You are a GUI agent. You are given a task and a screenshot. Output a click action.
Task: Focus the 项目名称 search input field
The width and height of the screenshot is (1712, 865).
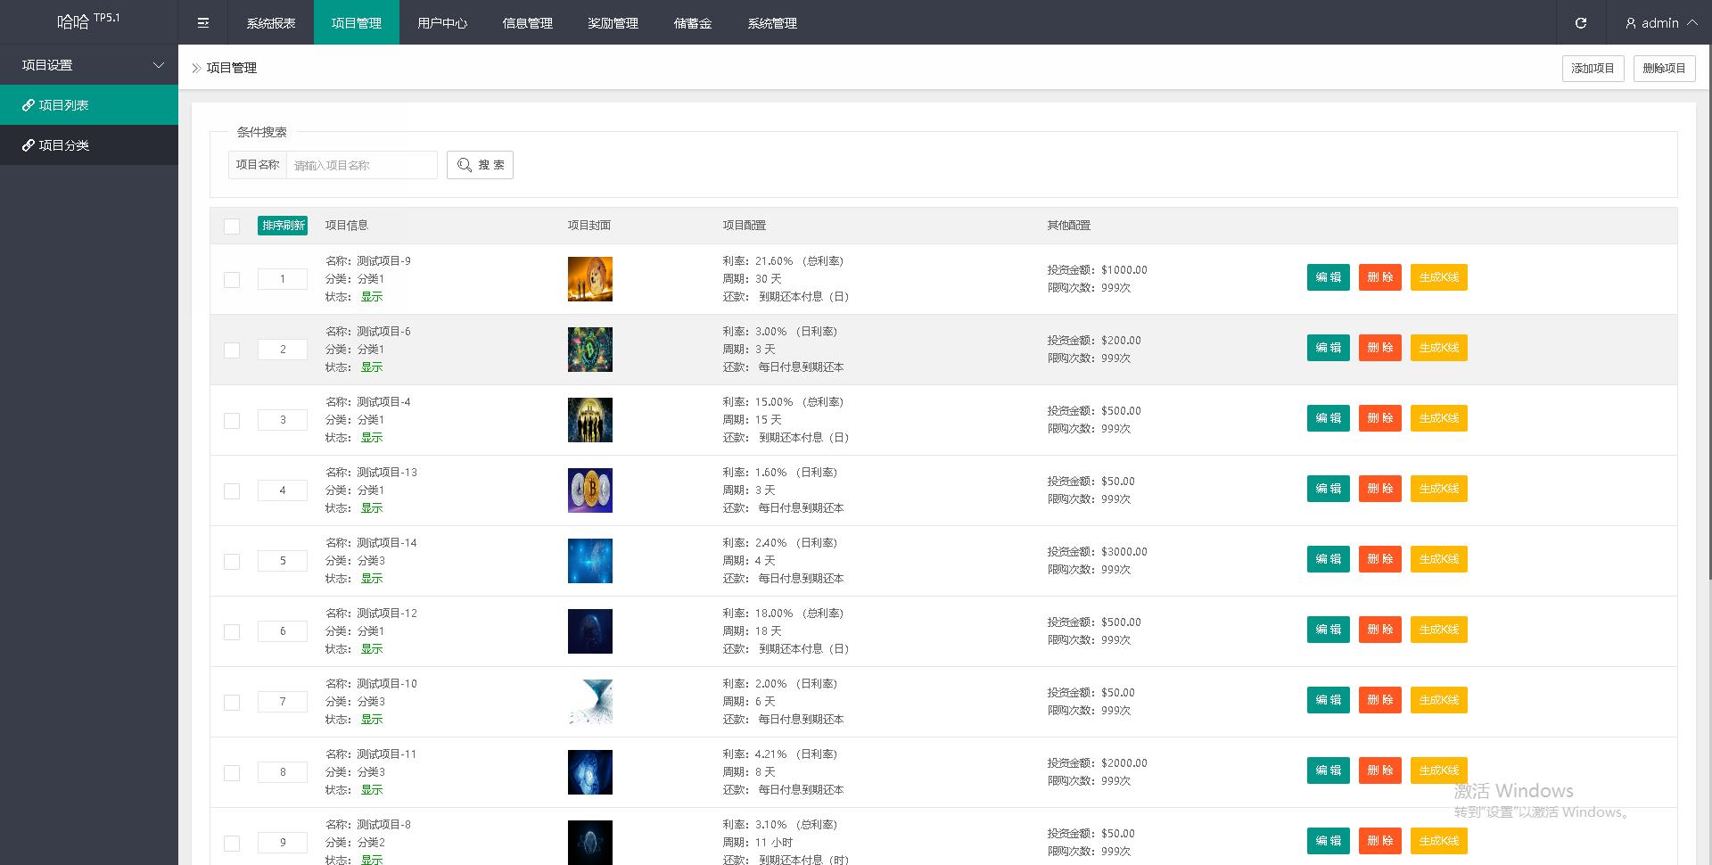361,165
